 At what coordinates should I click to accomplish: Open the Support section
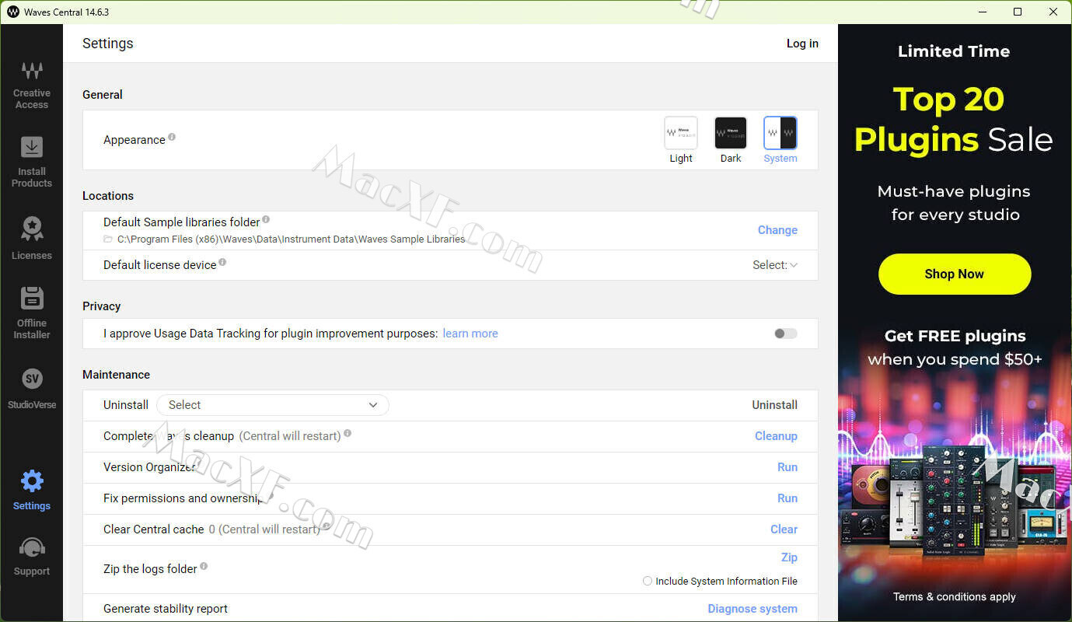pos(32,557)
